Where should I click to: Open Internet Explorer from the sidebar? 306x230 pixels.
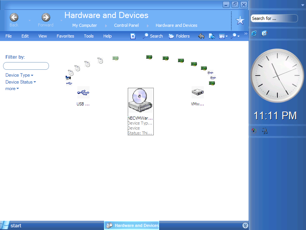point(254,33)
